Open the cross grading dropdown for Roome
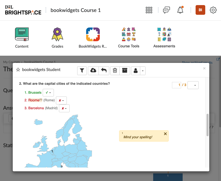Screen dimensions: 221x181 pyautogui.click(x=61, y=101)
